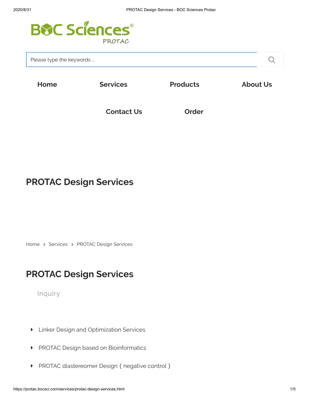Expand arrow beside Linker Design and Optimization

[x=32, y=330]
